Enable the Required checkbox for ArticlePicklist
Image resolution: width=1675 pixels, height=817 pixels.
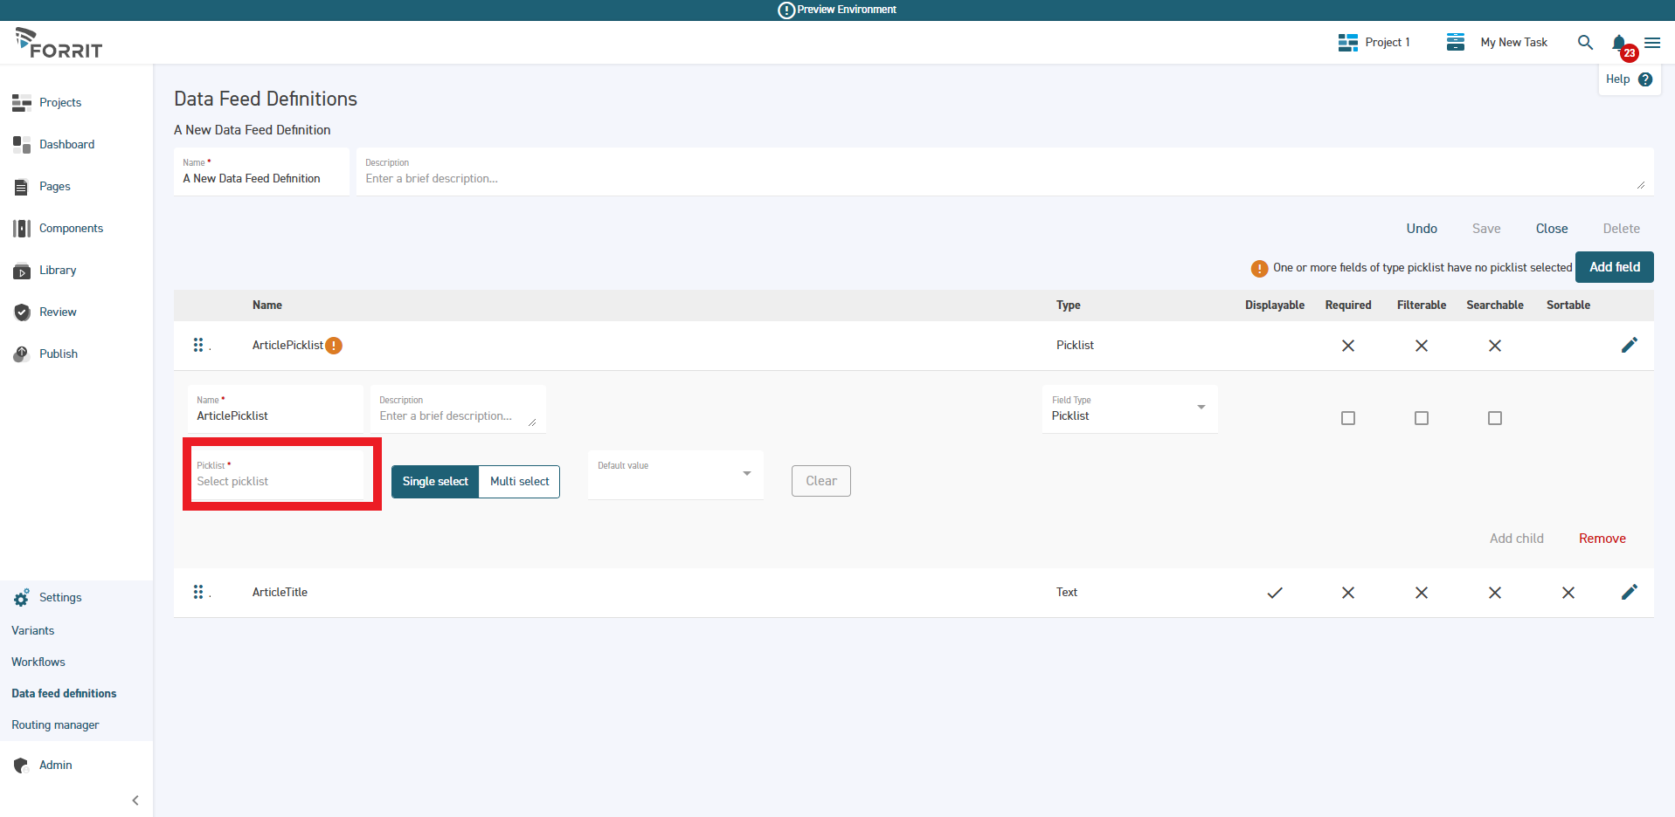coord(1347,418)
